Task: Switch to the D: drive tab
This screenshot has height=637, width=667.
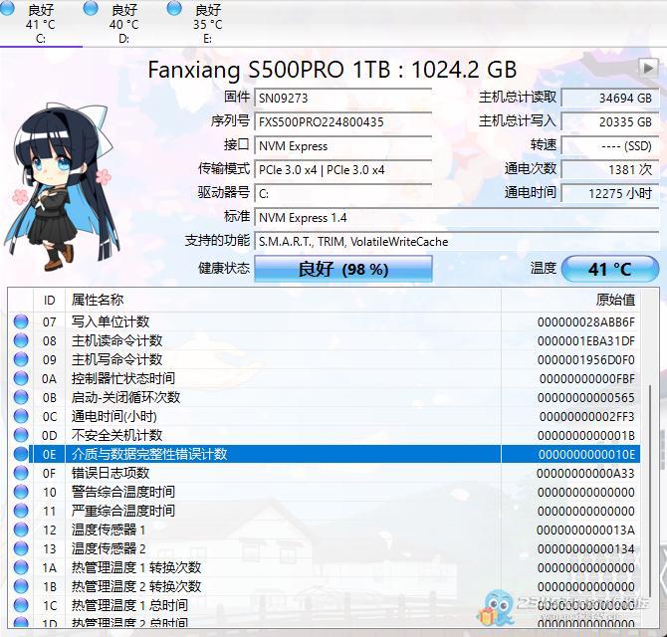Action: tap(123, 24)
